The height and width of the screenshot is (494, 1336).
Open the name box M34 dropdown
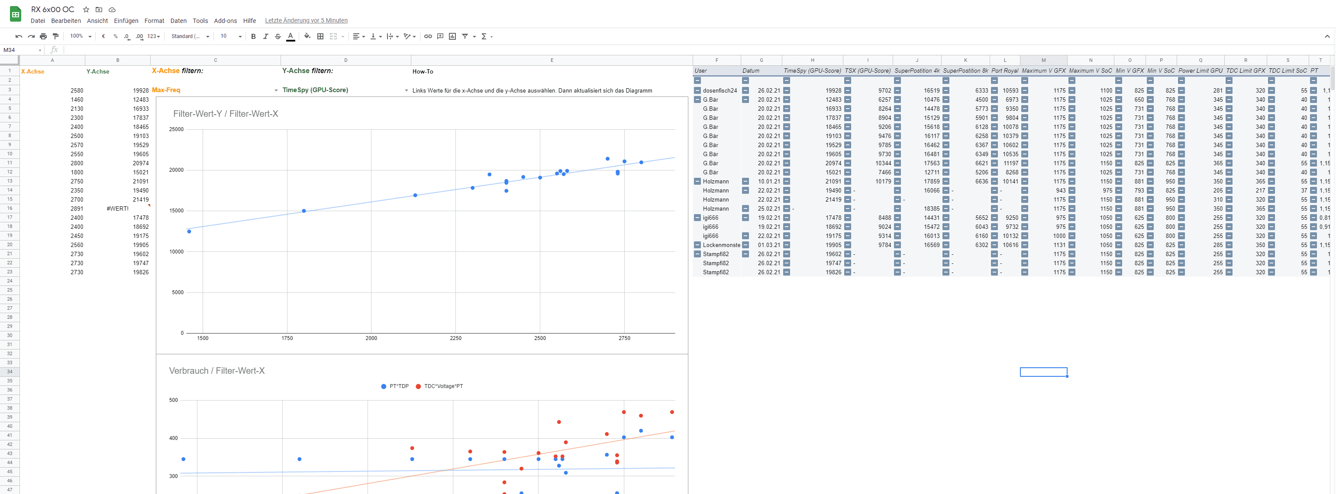[40, 50]
